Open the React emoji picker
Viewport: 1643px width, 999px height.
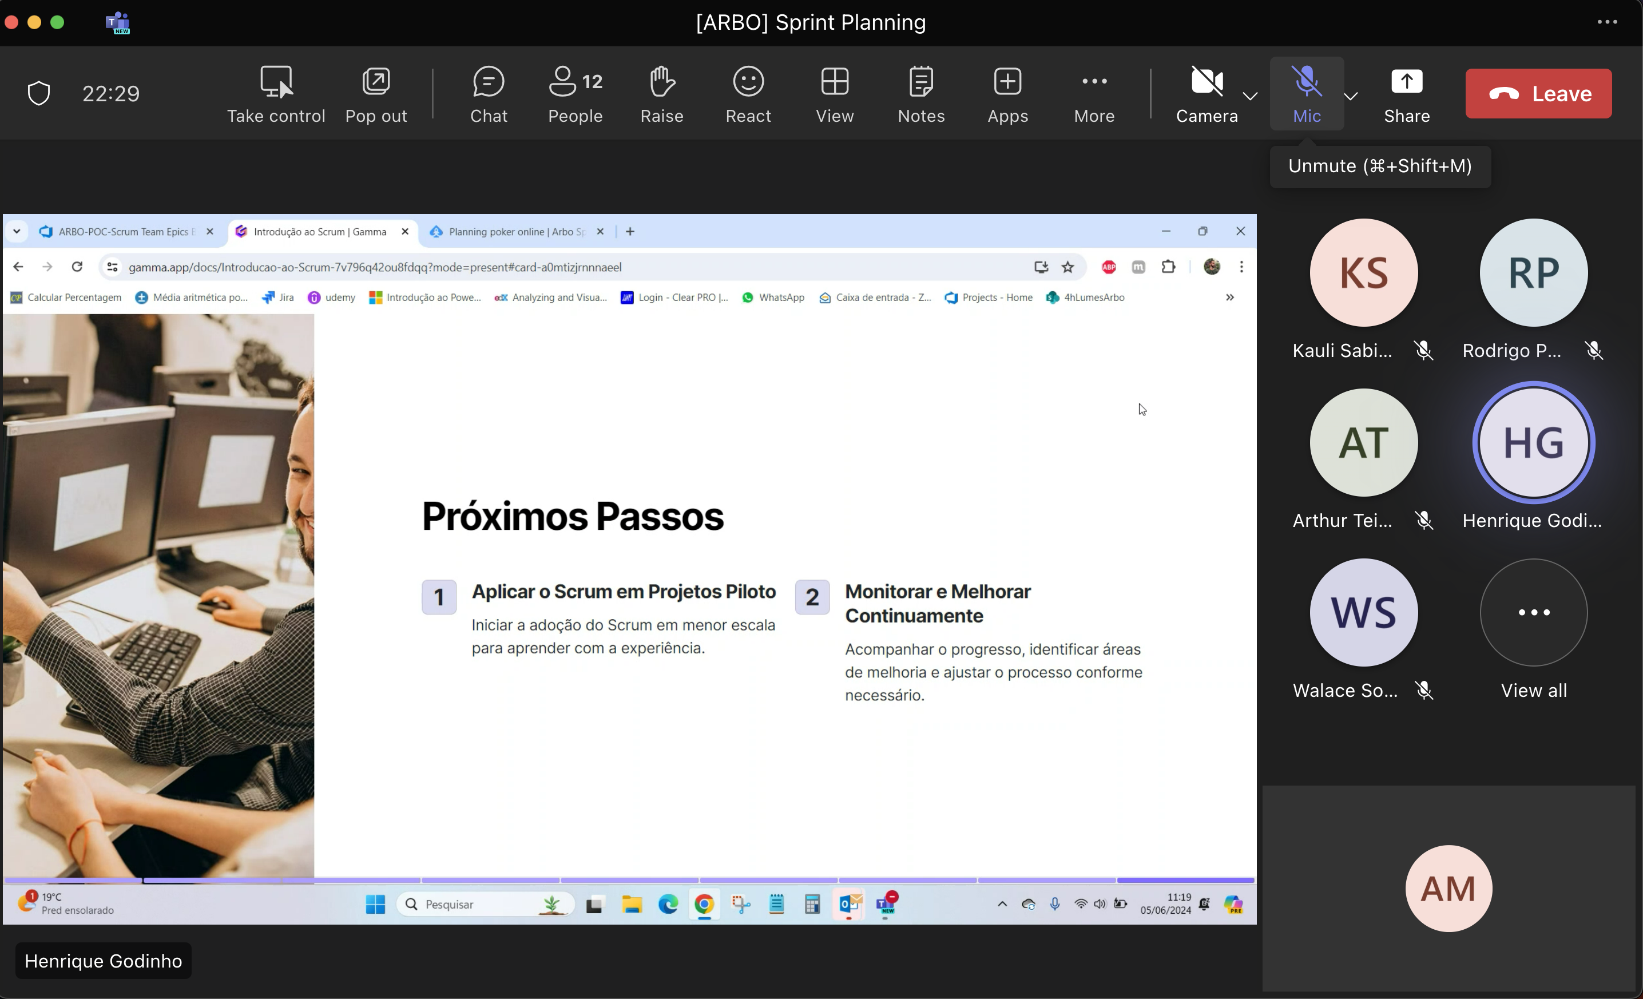pos(748,94)
